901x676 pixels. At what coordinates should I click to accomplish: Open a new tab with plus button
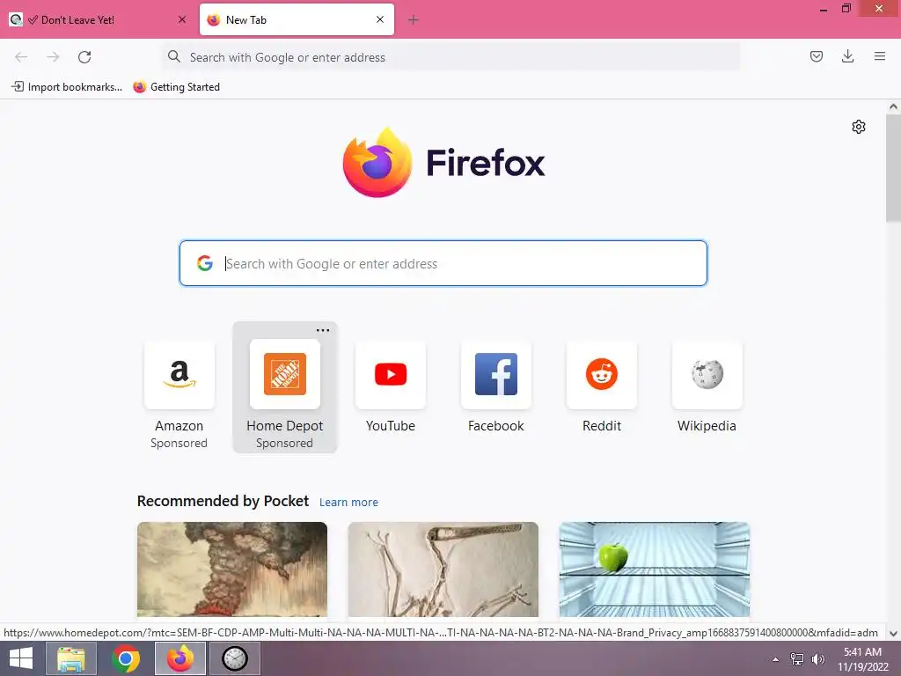click(x=414, y=19)
